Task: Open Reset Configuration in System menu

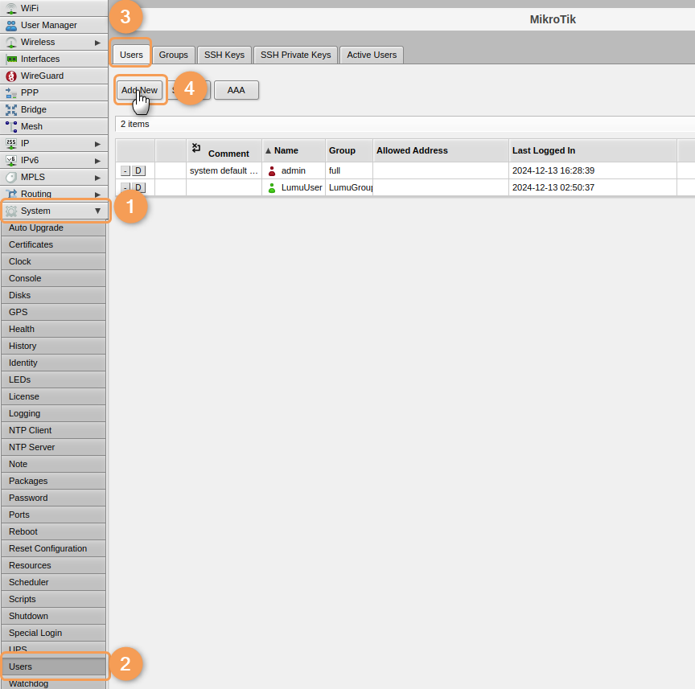Action: 47,548
